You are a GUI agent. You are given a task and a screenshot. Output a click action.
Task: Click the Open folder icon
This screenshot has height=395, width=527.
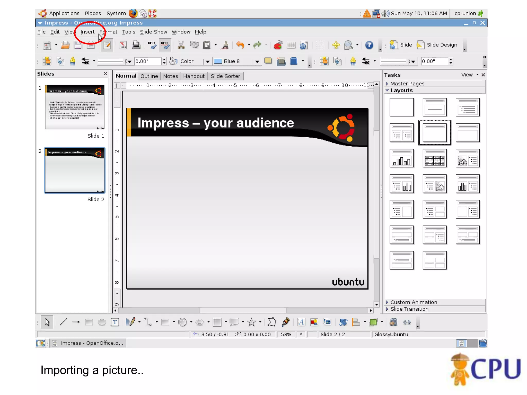[65, 45]
